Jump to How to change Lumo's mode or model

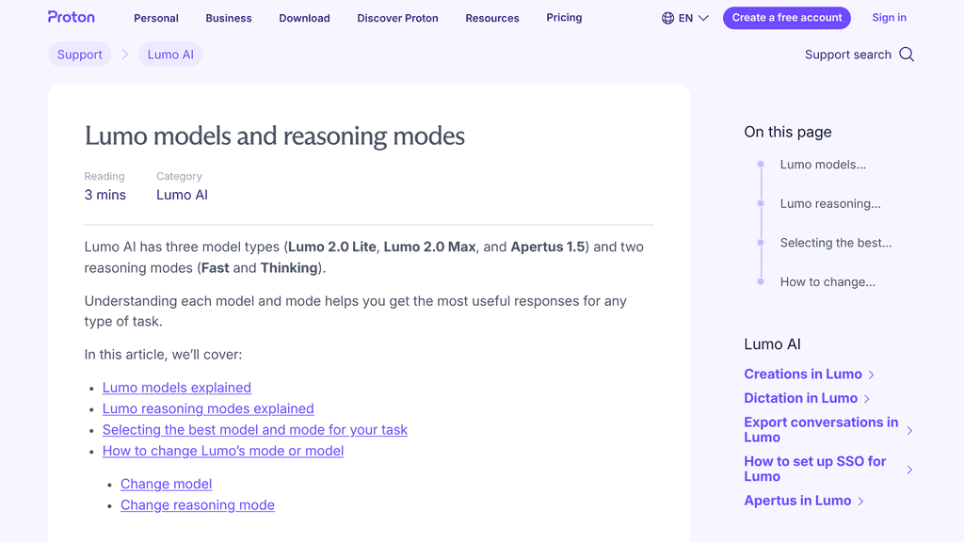pyautogui.click(x=222, y=451)
